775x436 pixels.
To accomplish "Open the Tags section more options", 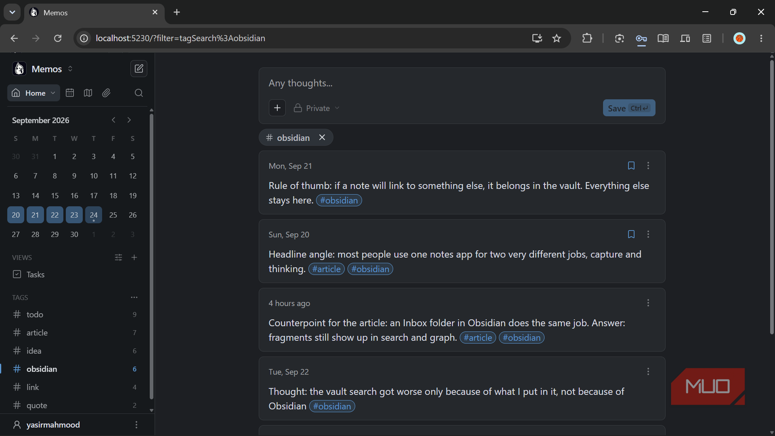I will [134, 297].
